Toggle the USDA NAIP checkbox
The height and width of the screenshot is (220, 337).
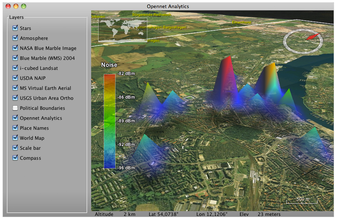tap(15, 78)
